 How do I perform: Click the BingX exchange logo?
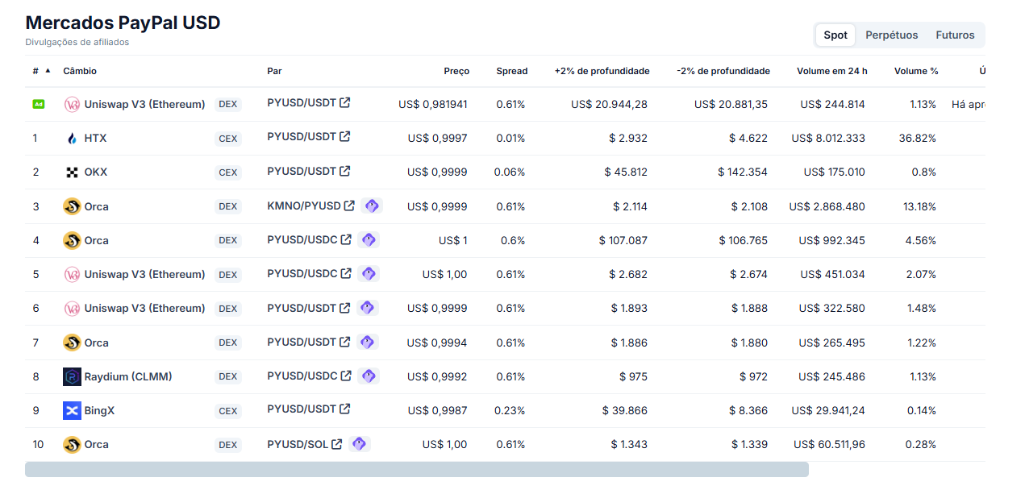(73, 410)
